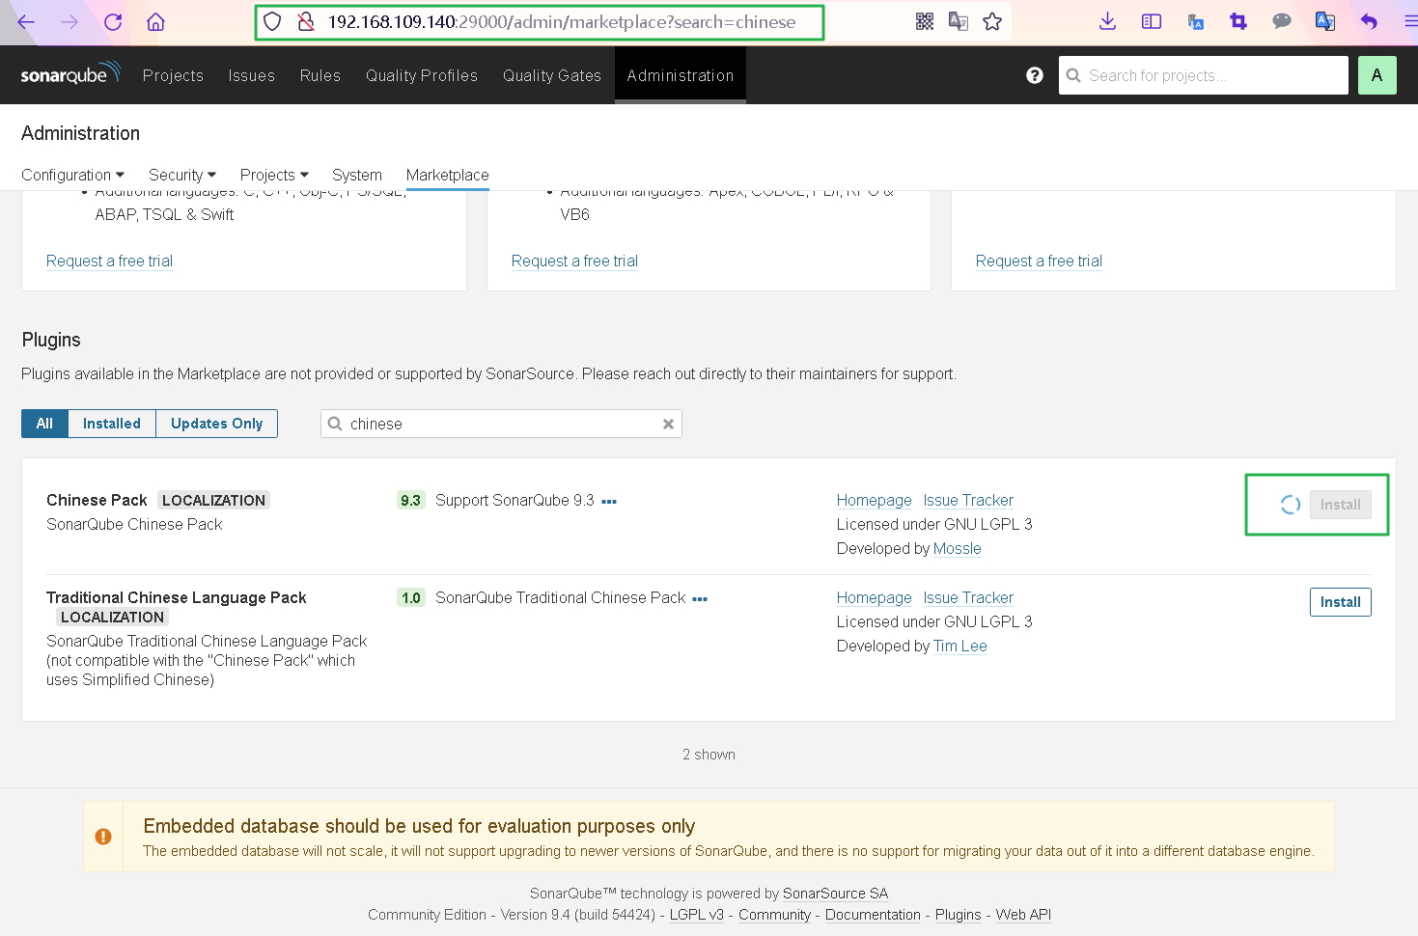Toggle the sidebar icon in browser toolbar
This screenshot has height=936, width=1418.
coord(1152,21)
